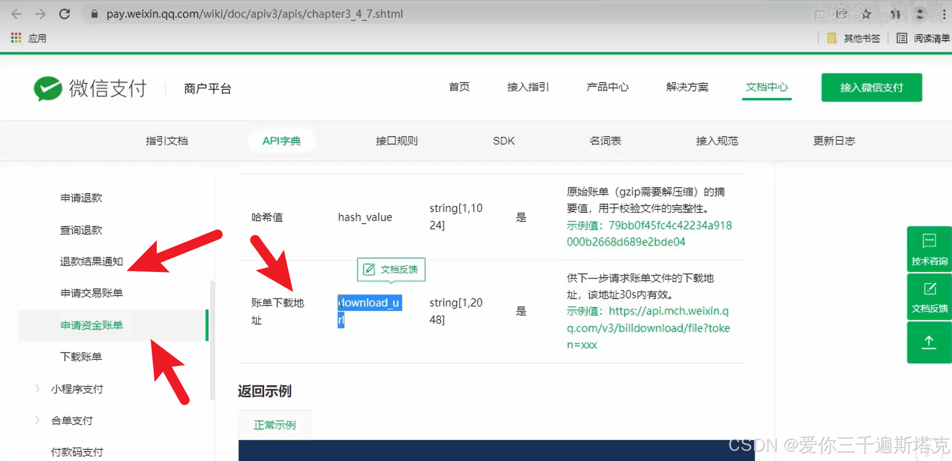
Task: Open 下载账单 in the sidebar
Action: [x=81, y=356]
